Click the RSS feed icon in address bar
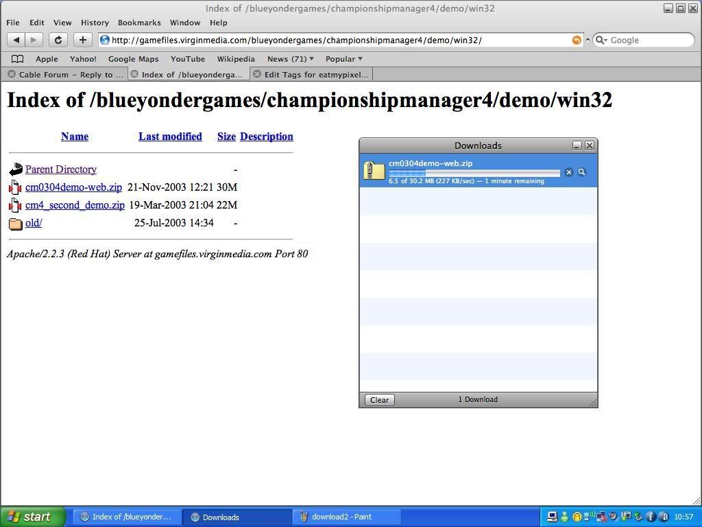The image size is (702, 527). (x=577, y=40)
